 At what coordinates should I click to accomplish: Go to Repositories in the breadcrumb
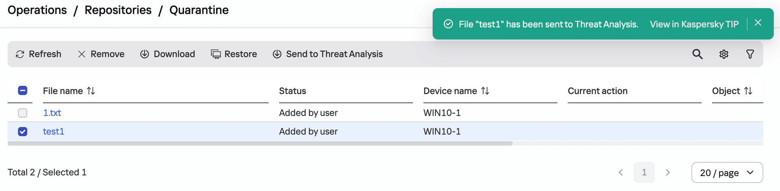pyautogui.click(x=118, y=10)
